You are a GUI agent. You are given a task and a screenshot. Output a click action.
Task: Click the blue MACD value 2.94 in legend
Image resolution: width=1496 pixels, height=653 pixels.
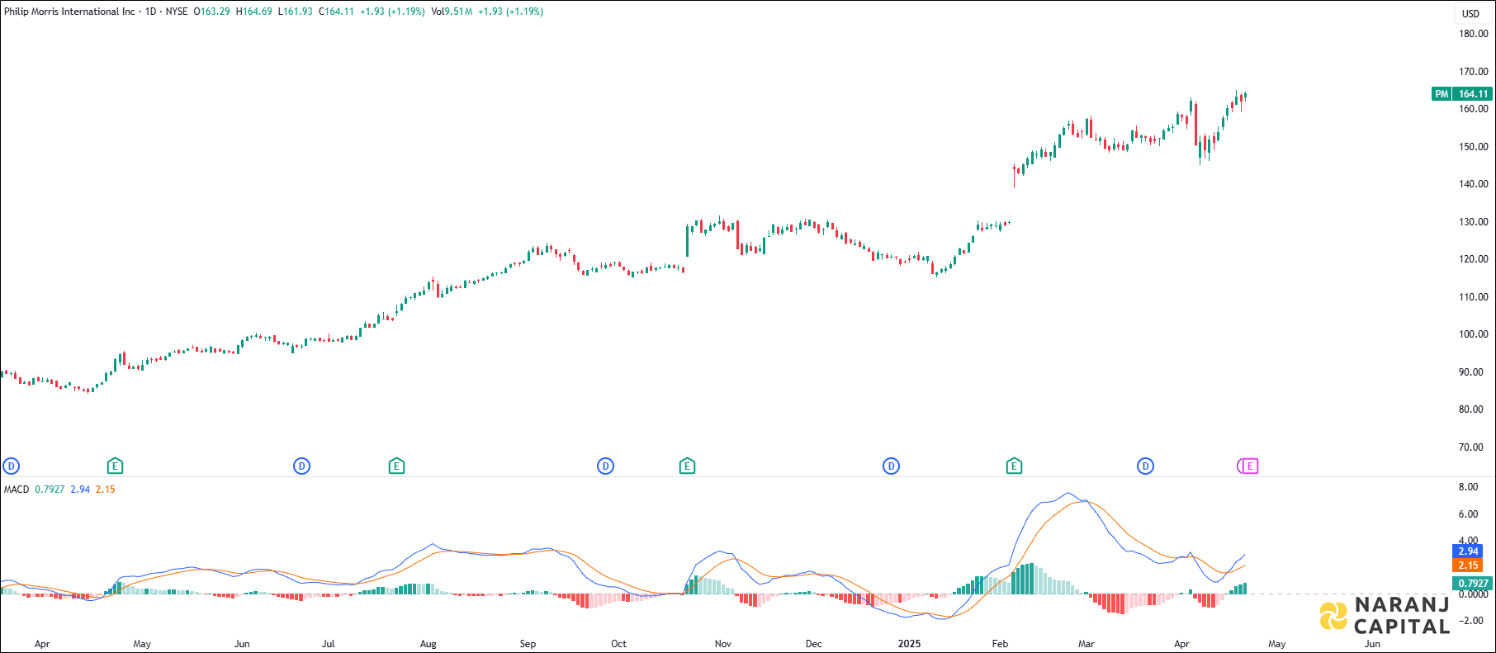pos(80,490)
